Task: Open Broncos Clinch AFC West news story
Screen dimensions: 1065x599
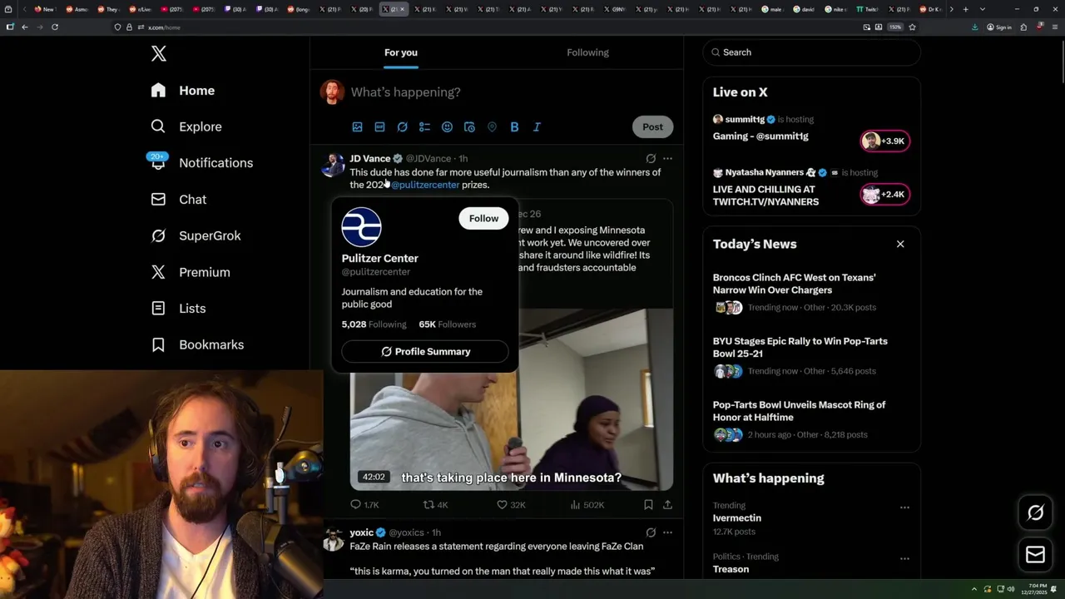Action: (x=811, y=292)
